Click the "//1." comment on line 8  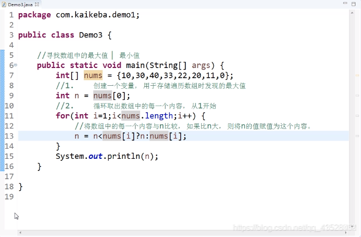tap(151, 86)
